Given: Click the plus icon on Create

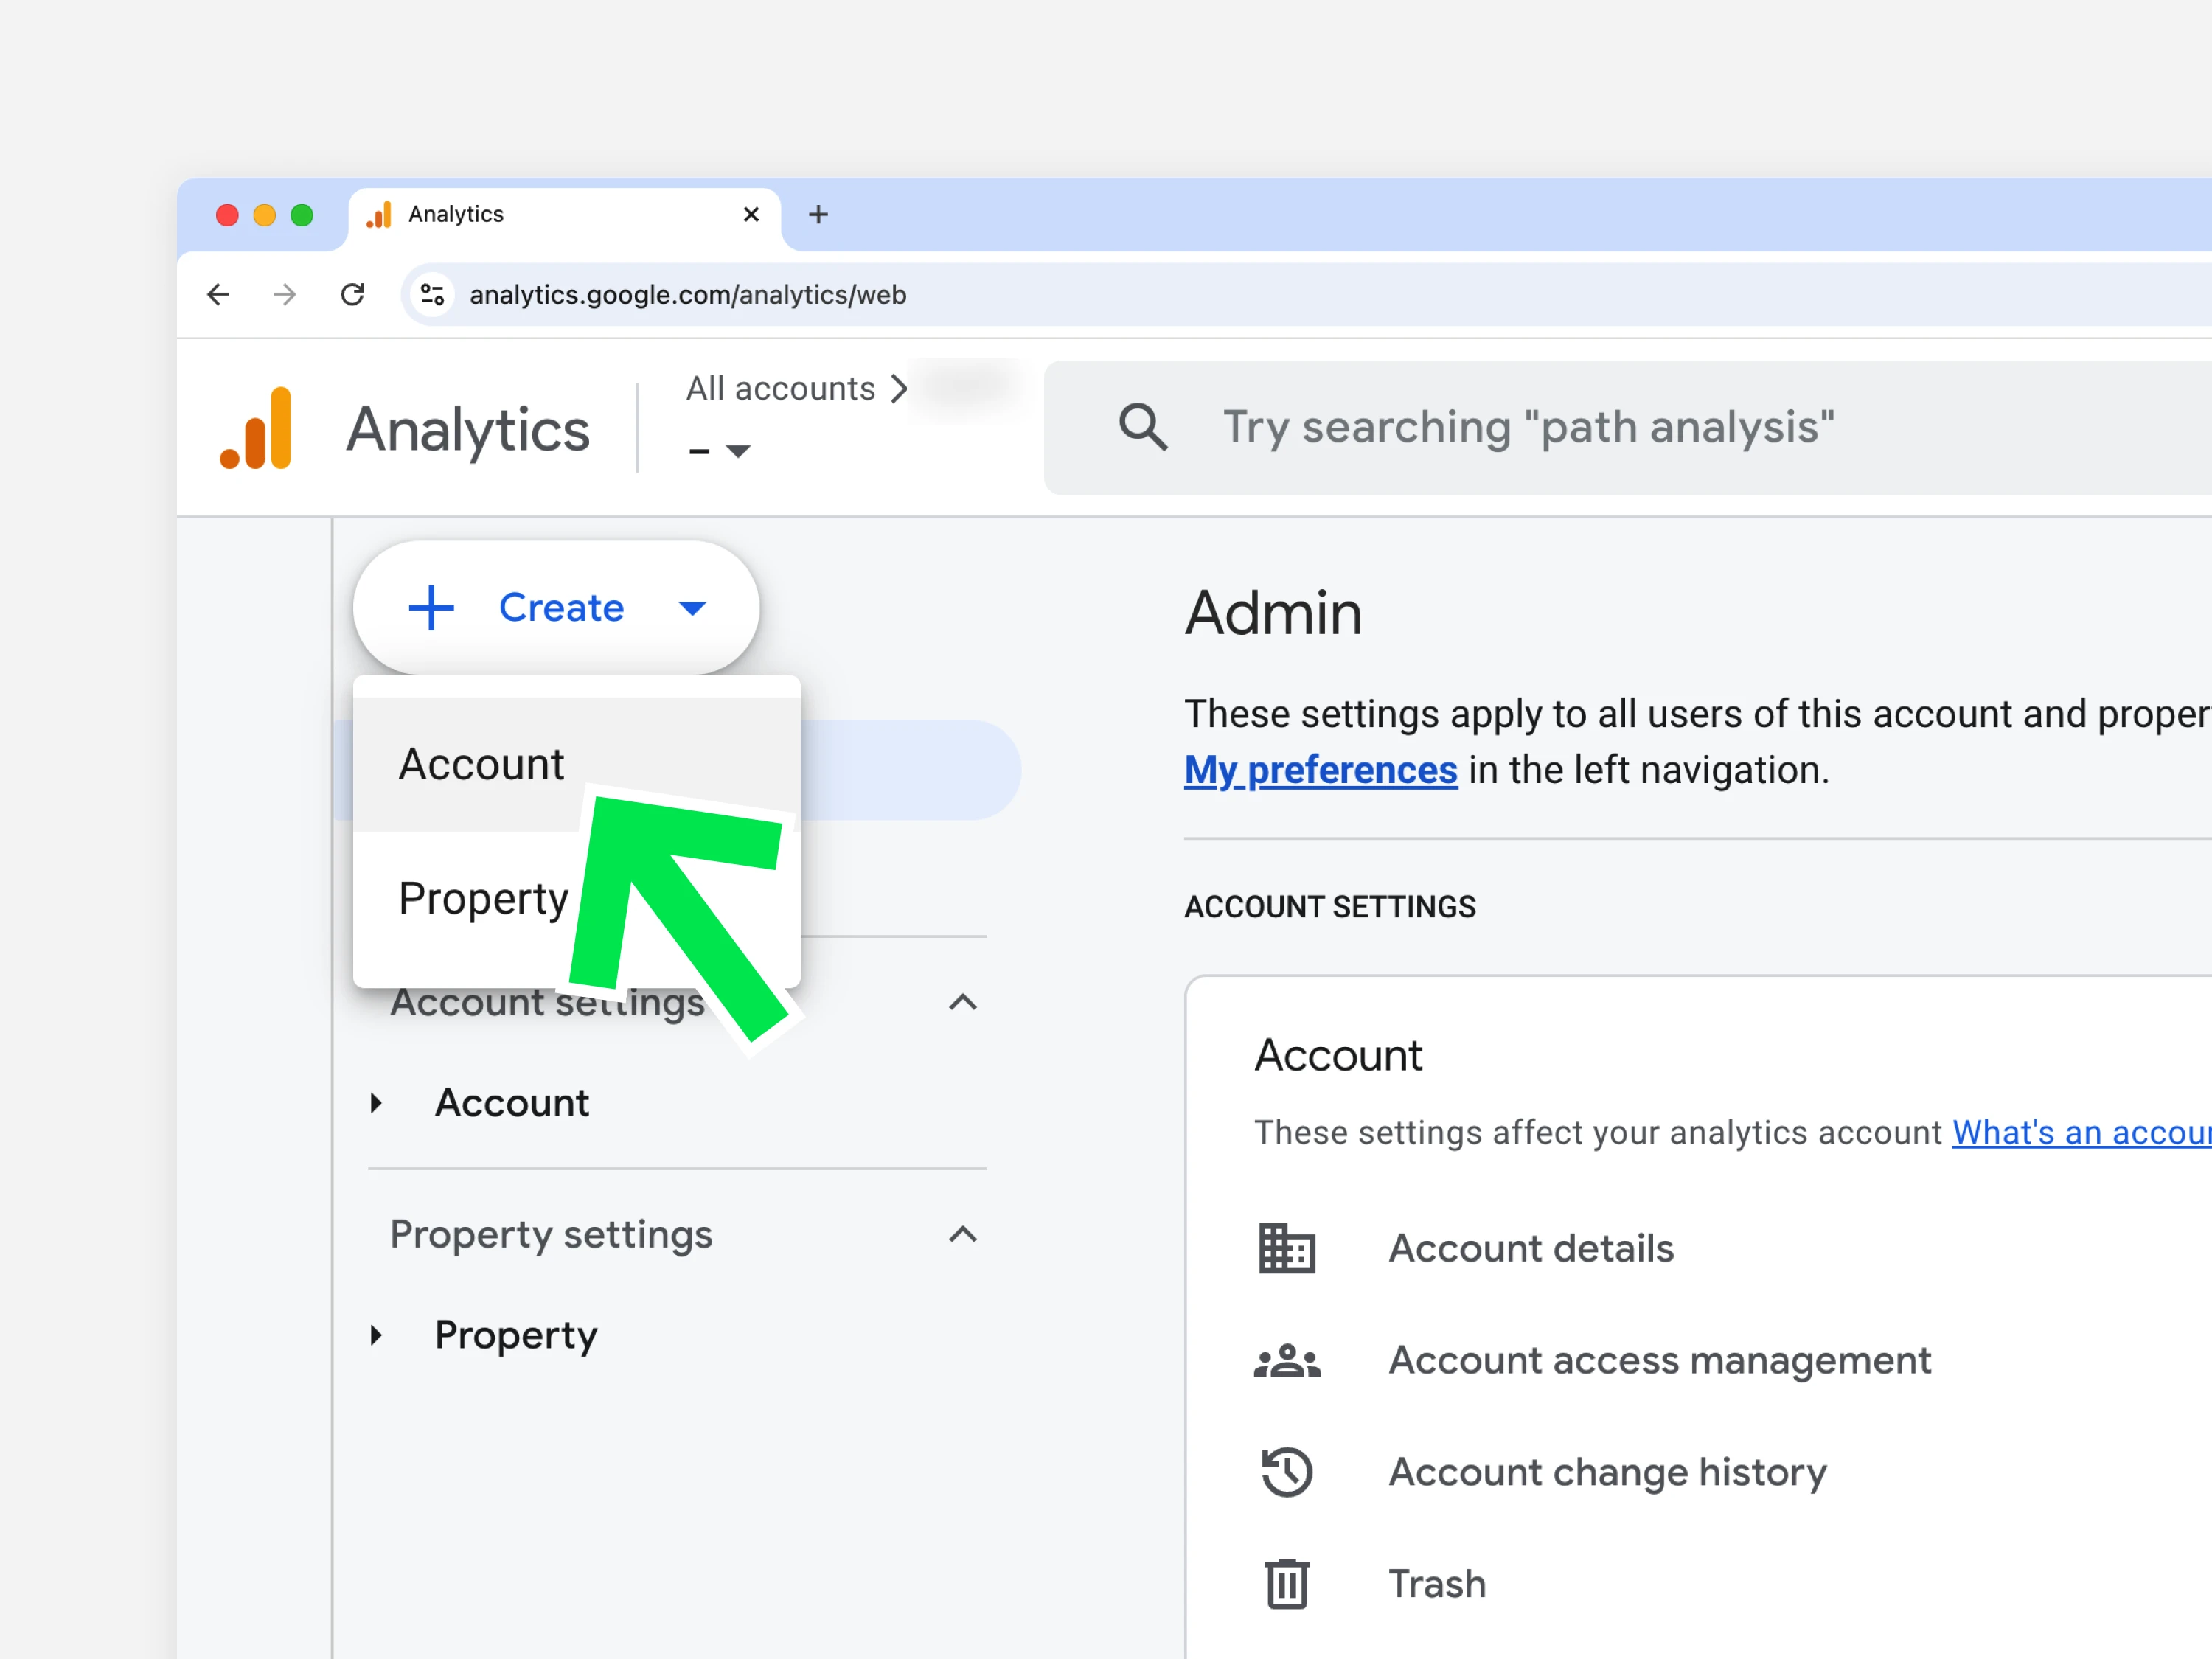Looking at the screenshot, I should (x=432, y=607).
